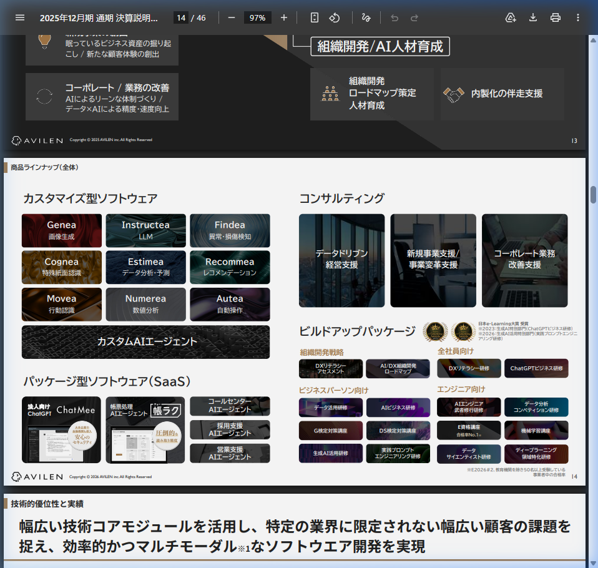Click the zoom in plus button
This screenshot has width=598, height=568.
284,17
